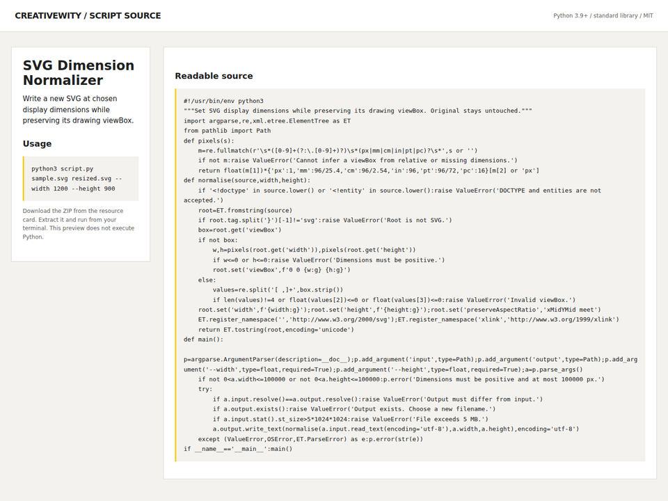Image resolution: width=668 pixels, height=501 pixels.
Task: Click the 'Cannot infer a viewBox' error line
Action: pos(358,161)
